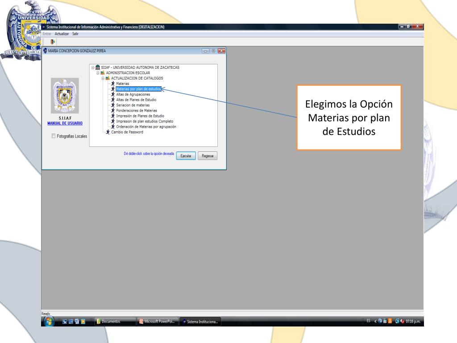Click the printer tray icon
457x343 pixels.
point(385,321)
